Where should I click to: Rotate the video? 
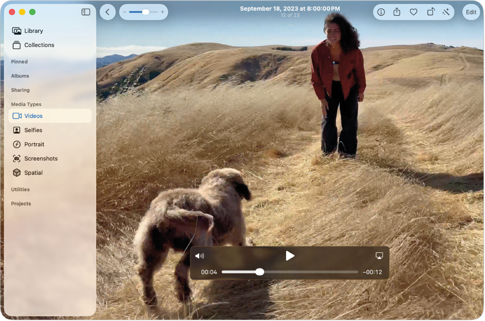click(430, 12)
